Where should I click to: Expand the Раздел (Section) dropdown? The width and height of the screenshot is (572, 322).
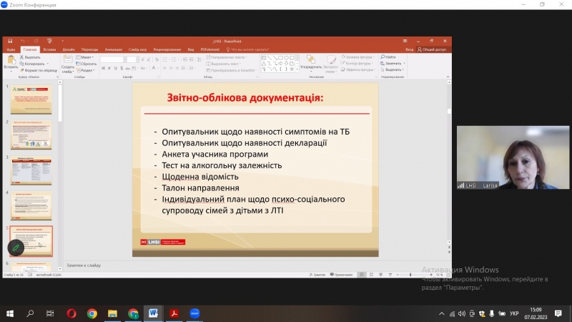tap(86, 70)
